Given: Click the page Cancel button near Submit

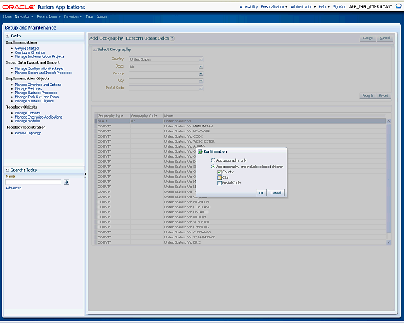Looking at the screenshot, I should coord(385,38).
